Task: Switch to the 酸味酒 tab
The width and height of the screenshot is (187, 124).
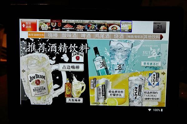Action: pyautogui.click(x=69, y=36)
